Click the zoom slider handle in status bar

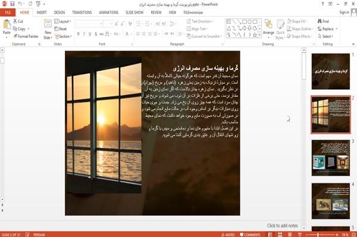pyautogui.click(x=318, y=235)
